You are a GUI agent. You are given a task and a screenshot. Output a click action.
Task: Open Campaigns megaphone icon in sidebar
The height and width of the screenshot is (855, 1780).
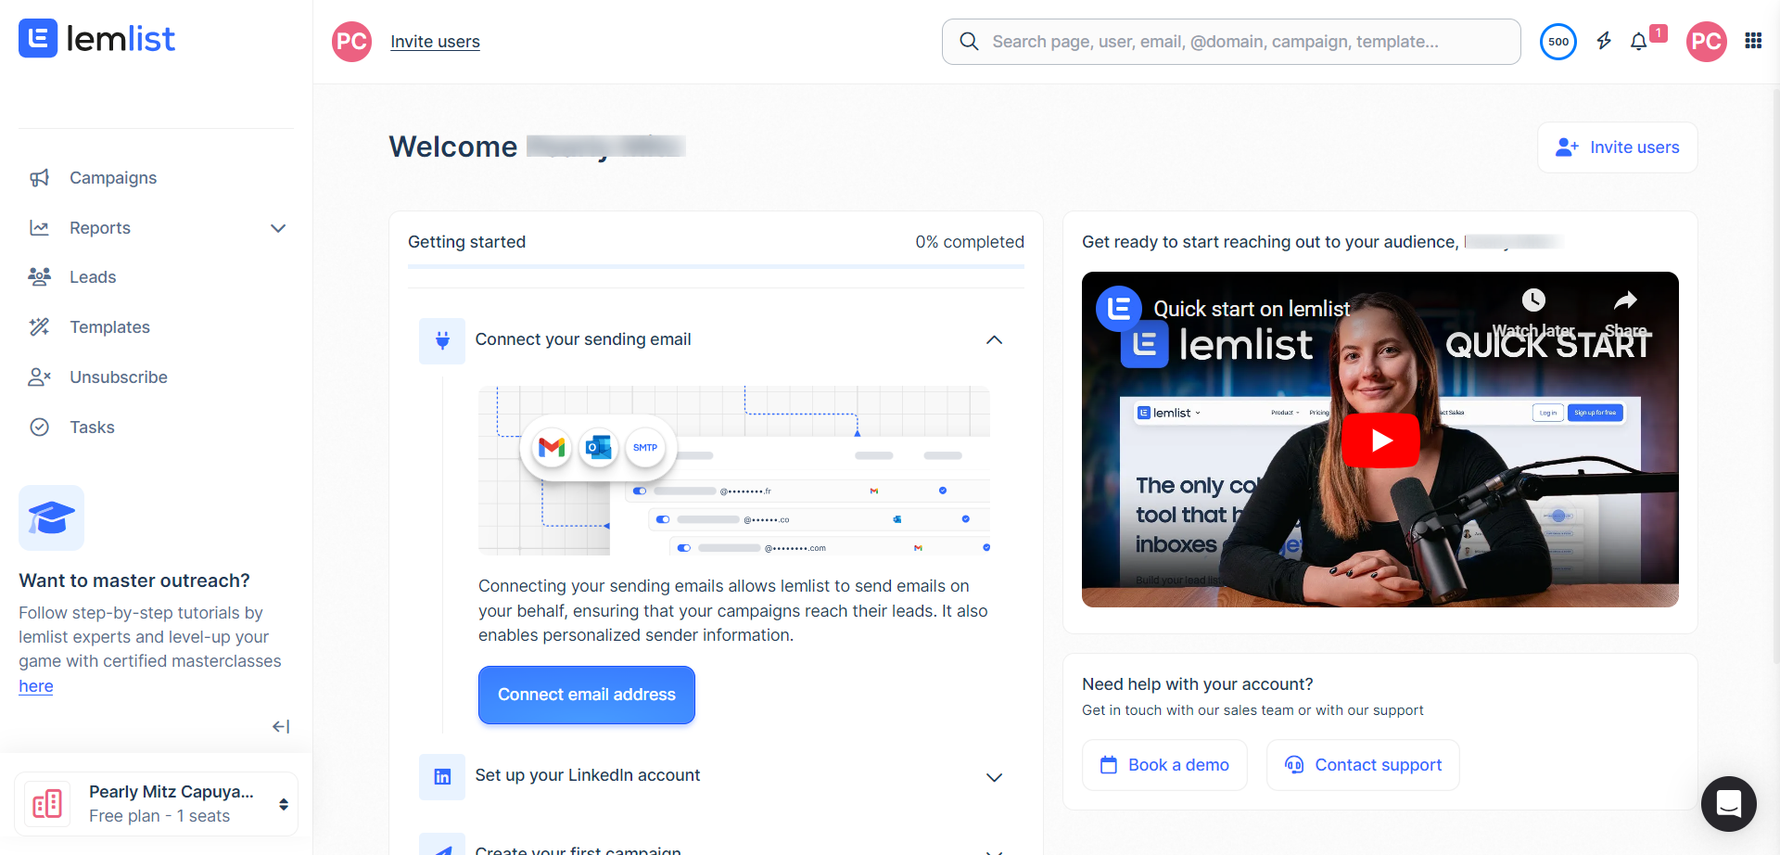(x=39, y=178)
